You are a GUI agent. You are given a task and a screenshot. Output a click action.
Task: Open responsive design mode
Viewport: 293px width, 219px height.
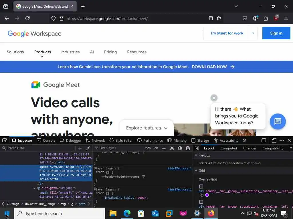[274, 140]
